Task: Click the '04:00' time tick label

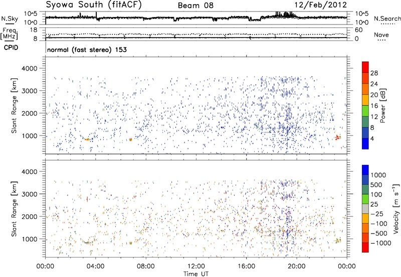Action: tap(95, 266)
